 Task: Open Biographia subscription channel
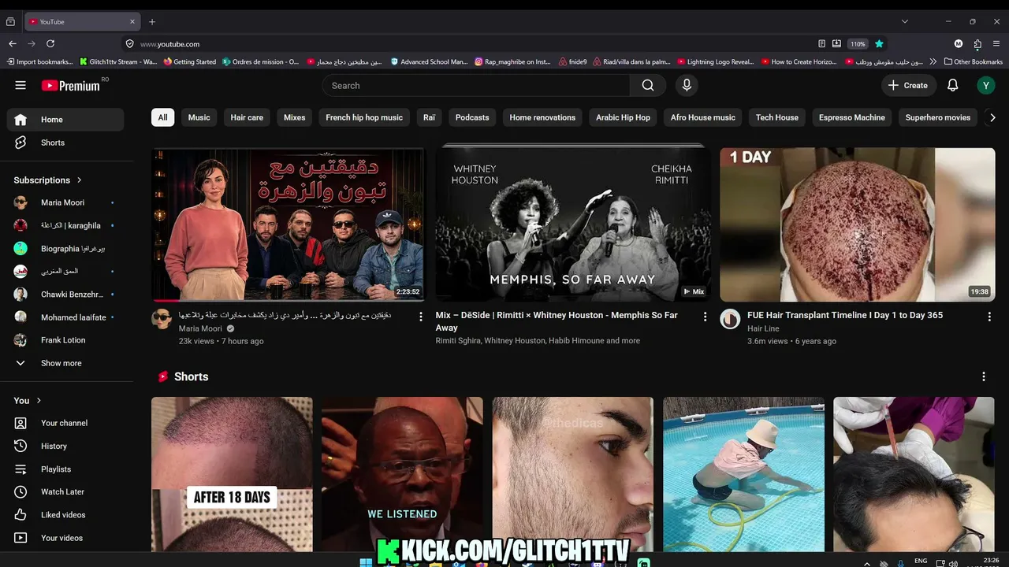click(x=65, y=249)
